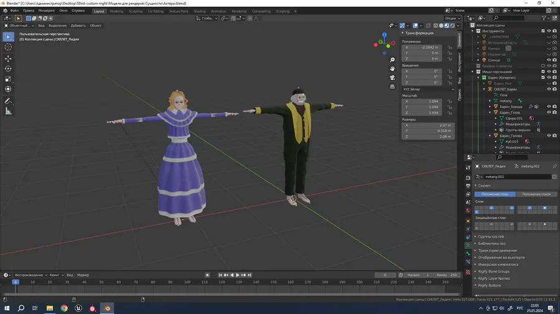Image resolution: width=560 pixels, height=314 pixels.
Task: Click Опции button in viewport header
Action: click(452, 18)
